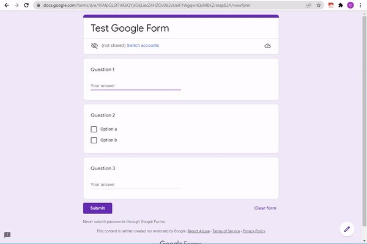The height and width of the screenshot is (244, 367).
Task: Open the Terms of Service link
Action: 226,231
